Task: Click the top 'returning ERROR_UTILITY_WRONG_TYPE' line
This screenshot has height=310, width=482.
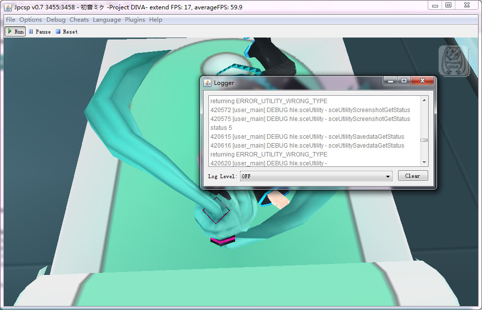Action: click(269, 101)
